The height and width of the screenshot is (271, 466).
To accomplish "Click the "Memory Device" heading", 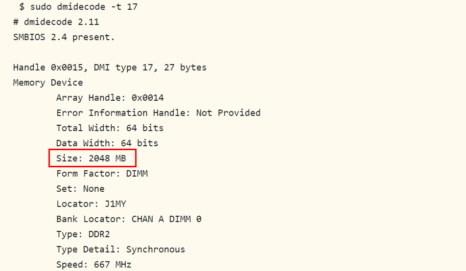I will tap(48, 83).
